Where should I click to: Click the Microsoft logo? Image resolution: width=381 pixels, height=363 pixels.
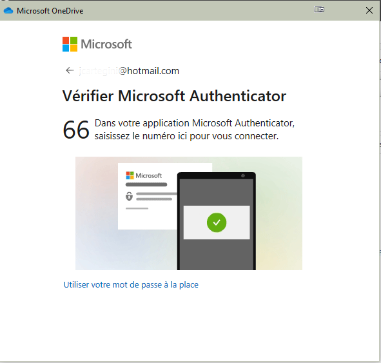click(x=97, y=44)
